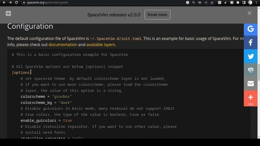Click the 'SpaceVim releases v2.0.0' banner text

(114, 15)
